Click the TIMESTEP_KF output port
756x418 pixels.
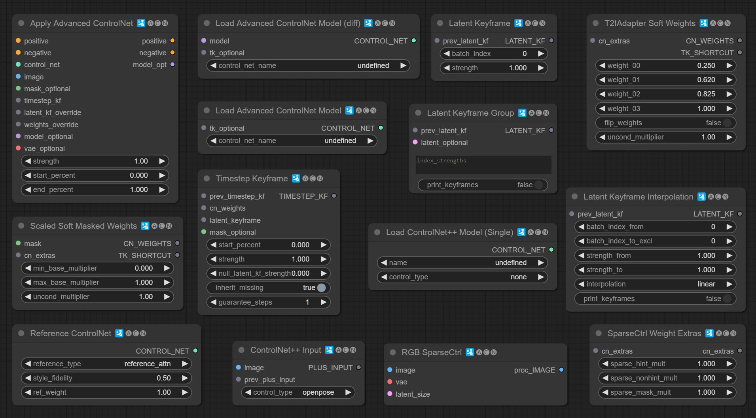pyautogui.click(x=334, y=196)
